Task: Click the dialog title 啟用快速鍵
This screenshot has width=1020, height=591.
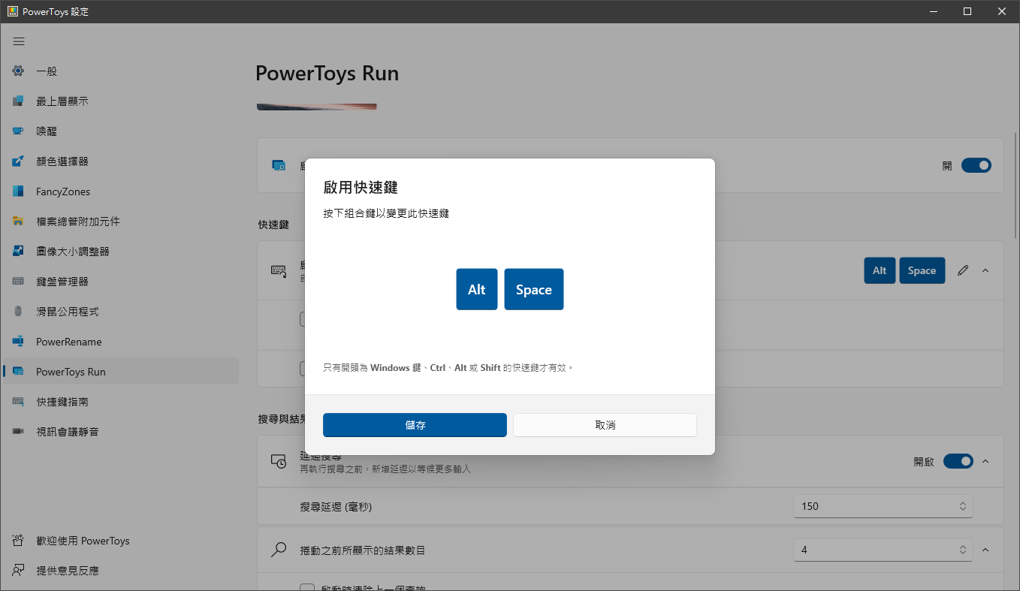Action: pyautogui.click(x=360, y=188)
